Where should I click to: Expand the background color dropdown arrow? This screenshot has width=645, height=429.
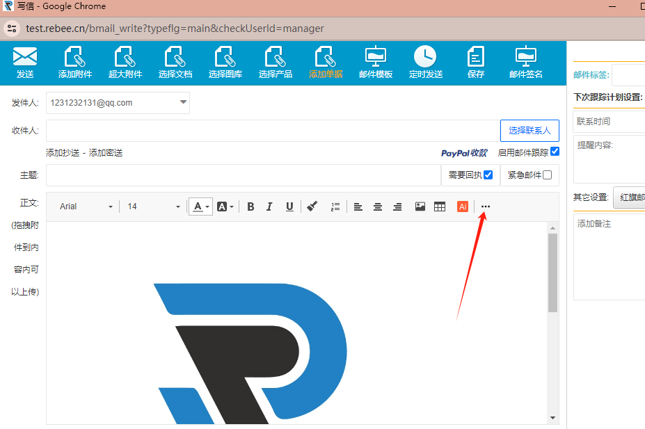point(232,207)
